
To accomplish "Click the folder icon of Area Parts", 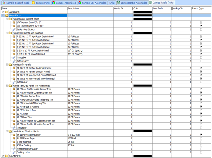I will [x=7, y=12].
